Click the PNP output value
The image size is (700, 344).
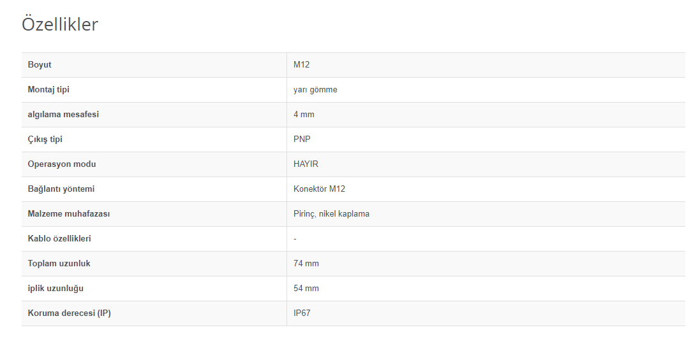[x=302, y=140]
